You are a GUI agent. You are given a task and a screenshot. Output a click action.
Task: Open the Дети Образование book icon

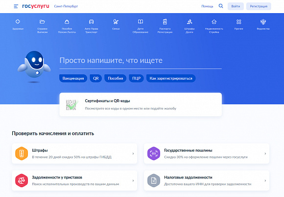click(141, 22)
